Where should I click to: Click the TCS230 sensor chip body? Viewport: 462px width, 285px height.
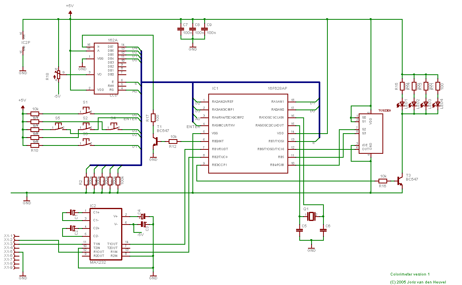371,134
